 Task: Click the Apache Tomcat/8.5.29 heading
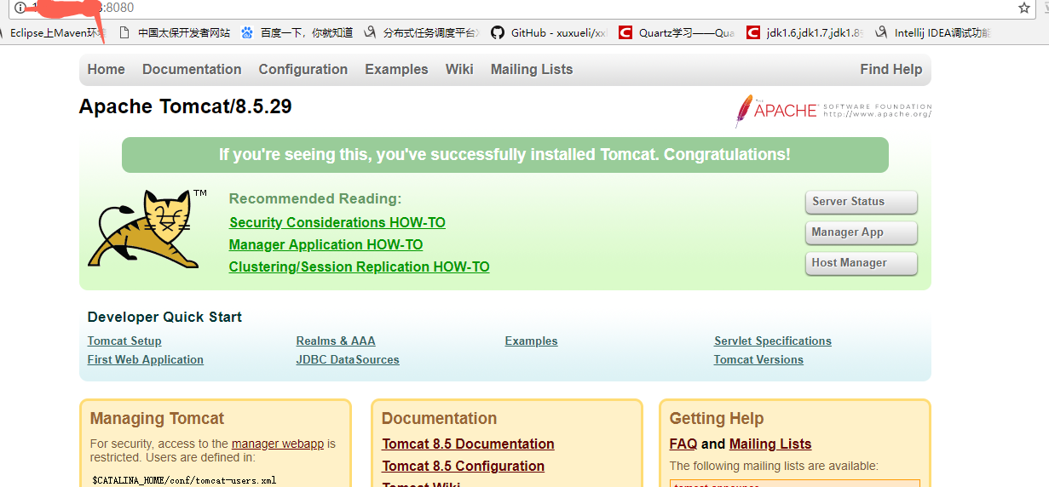point(185,106)
